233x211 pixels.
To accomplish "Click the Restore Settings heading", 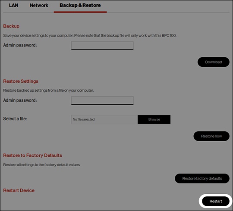I will [21, 81].
